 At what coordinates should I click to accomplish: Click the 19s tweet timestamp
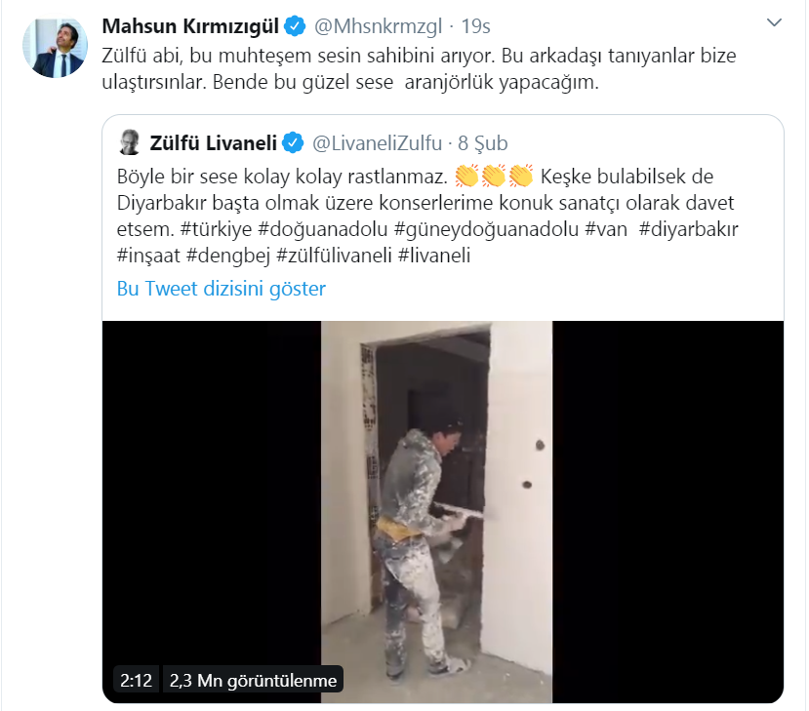point(475,26)
